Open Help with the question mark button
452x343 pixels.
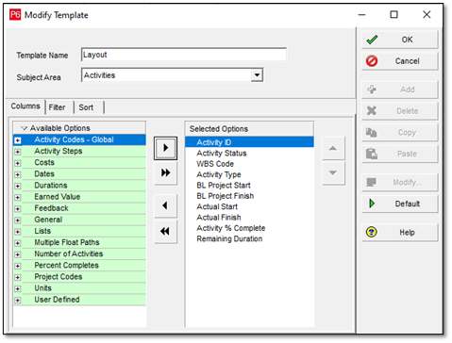click(399, 233)
